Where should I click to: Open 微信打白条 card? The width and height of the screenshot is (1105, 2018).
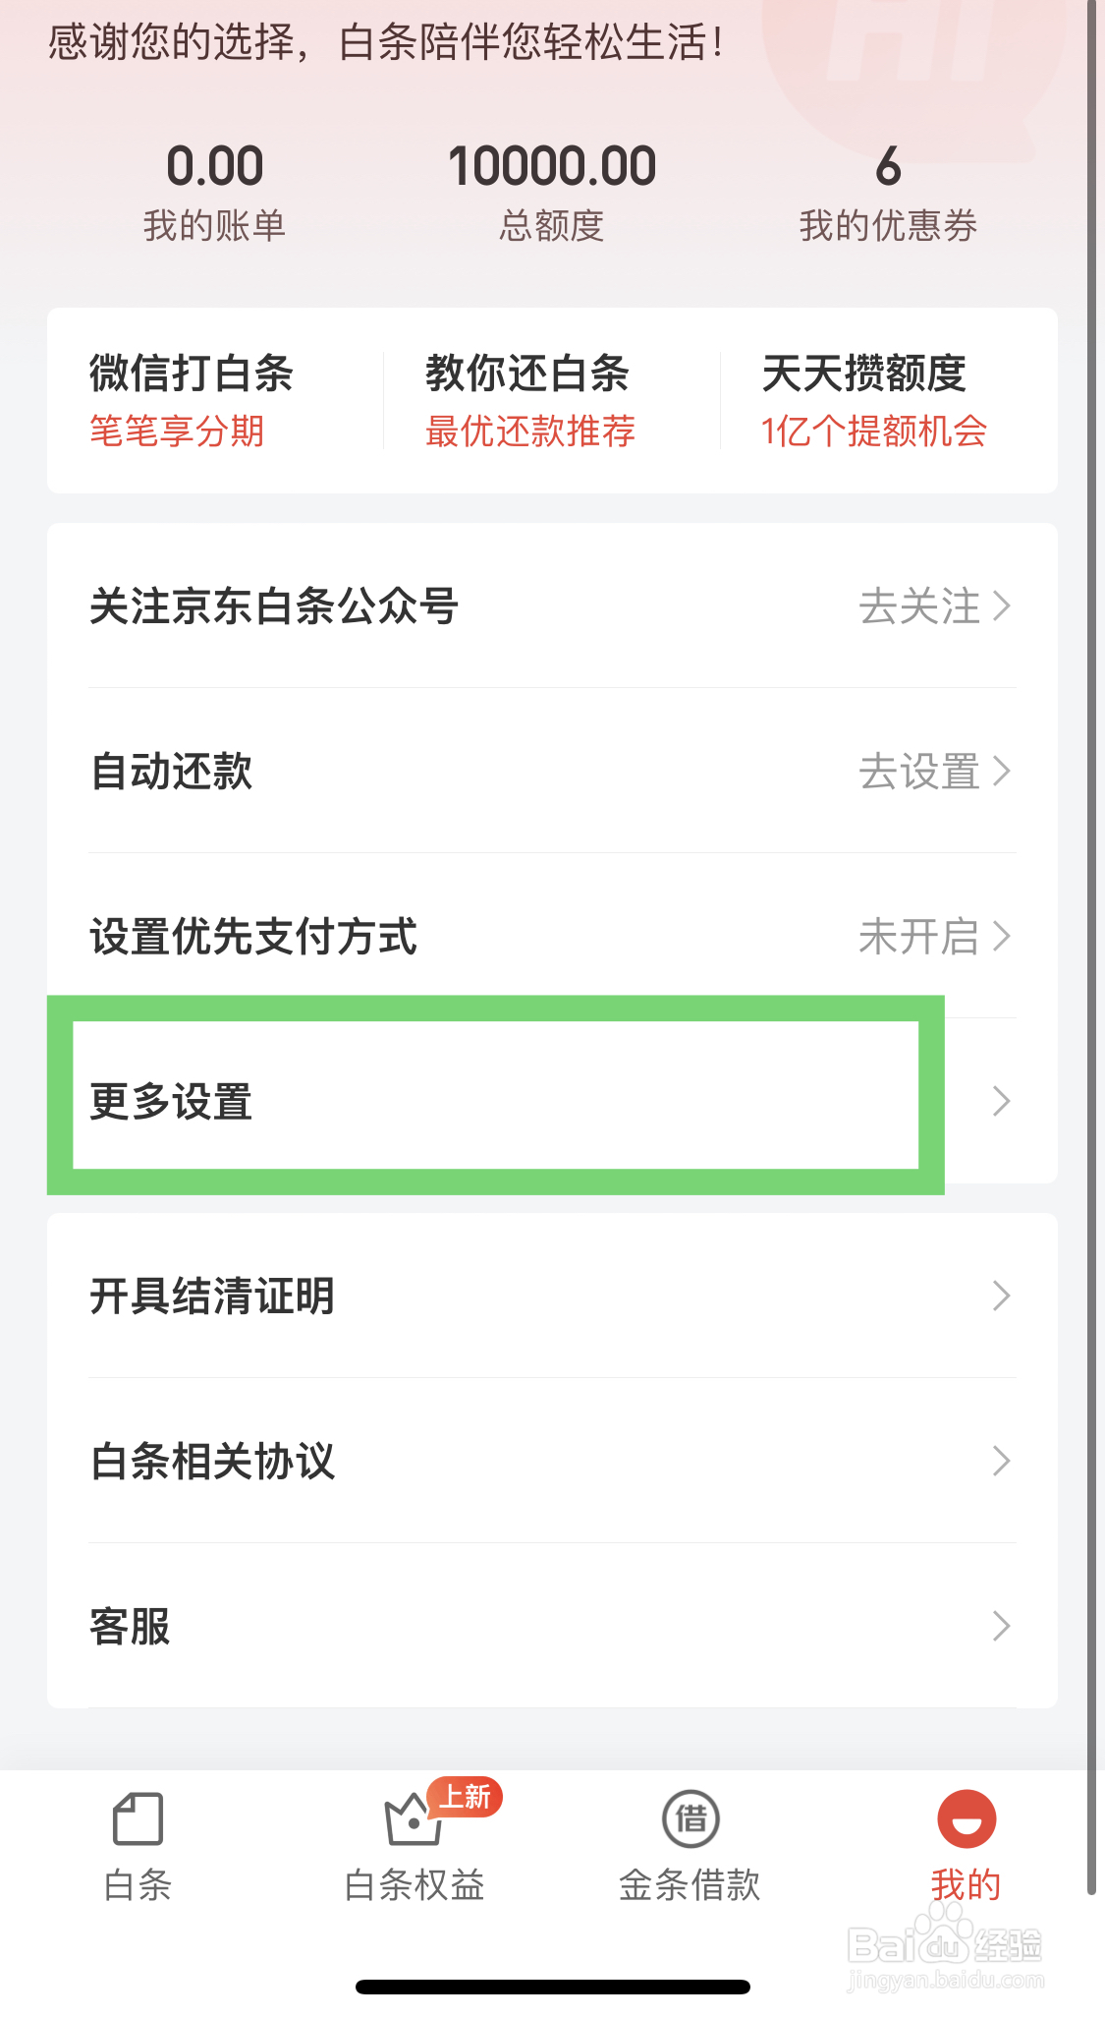click(192, 400)
